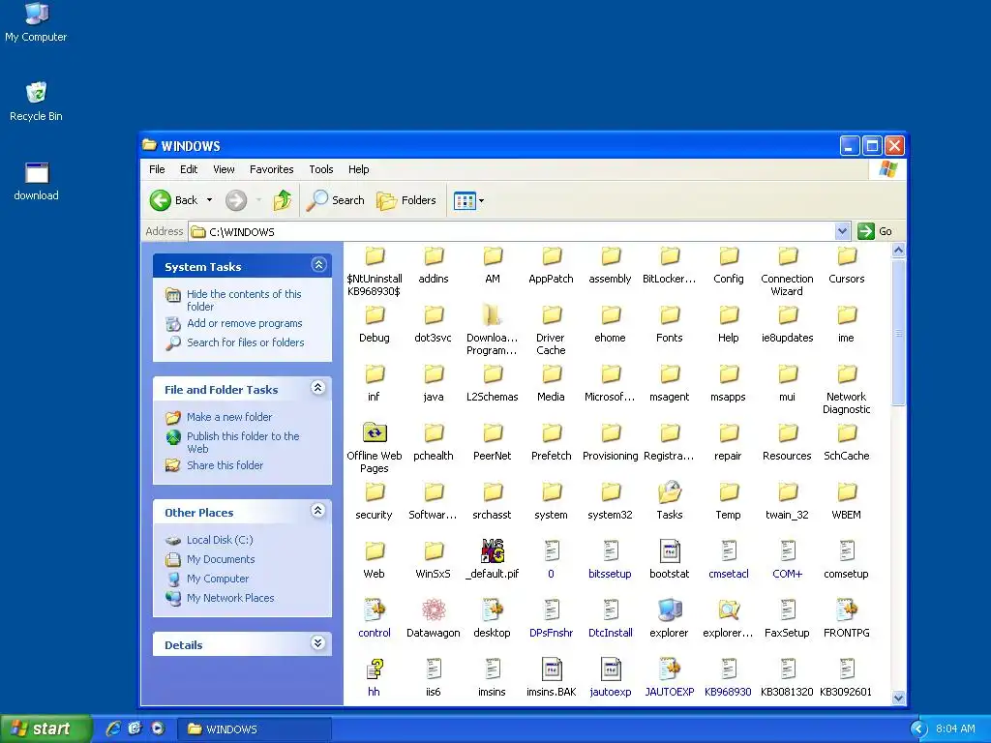
Task: Select the Datawagon file icon
Action: point(433,618)
